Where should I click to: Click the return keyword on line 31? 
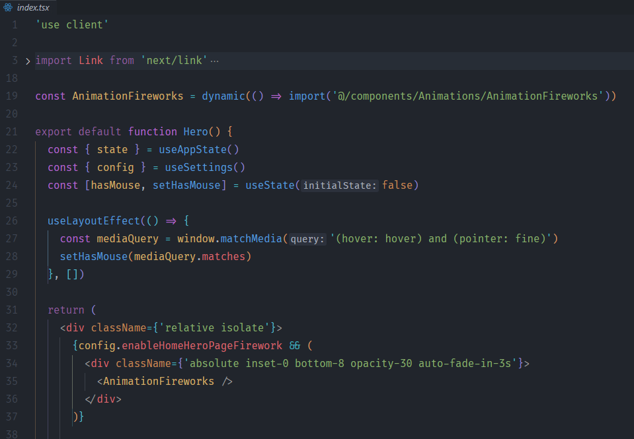(66, 310)
